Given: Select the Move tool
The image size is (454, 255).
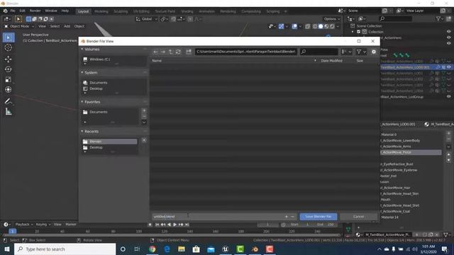Looking at the screenshot, I should coord(9,59).
